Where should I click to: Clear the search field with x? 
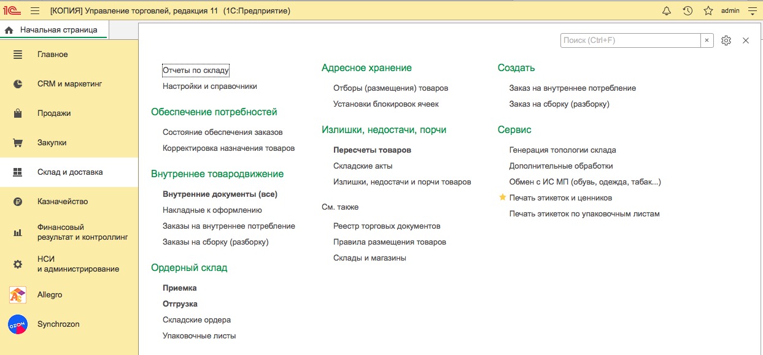[x=707, y=40]
